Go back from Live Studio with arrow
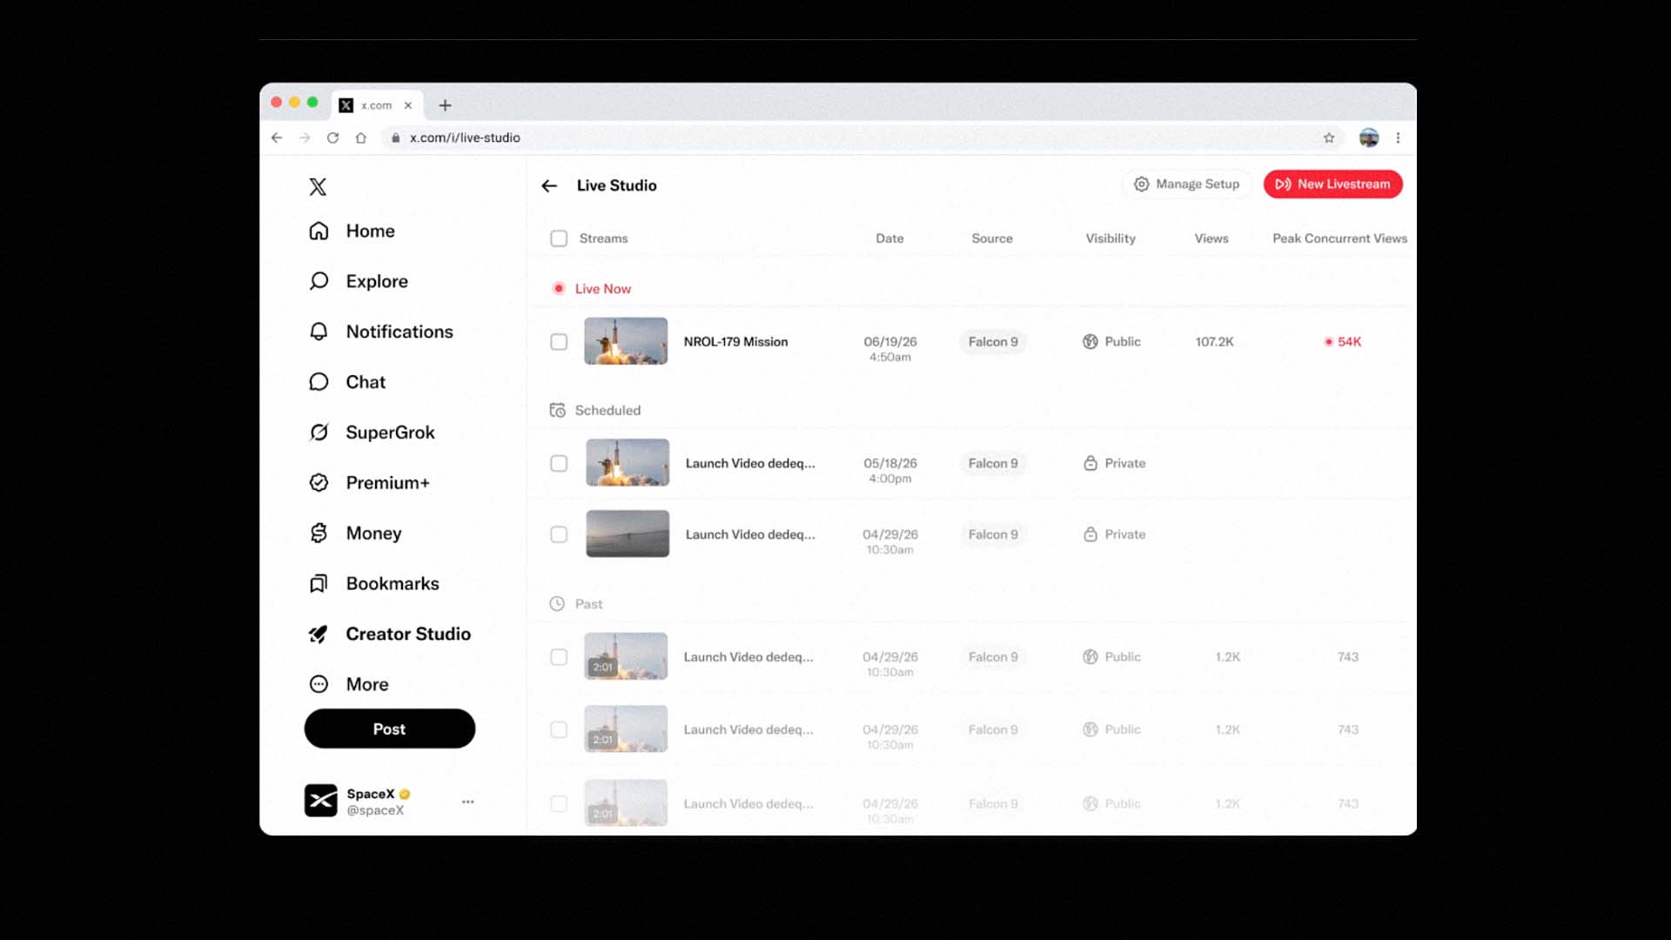The height and width of the screenshot is (940, 1671). (549, 185)
